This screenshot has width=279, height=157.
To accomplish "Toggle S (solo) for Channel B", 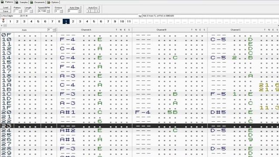I will (204, 30).
